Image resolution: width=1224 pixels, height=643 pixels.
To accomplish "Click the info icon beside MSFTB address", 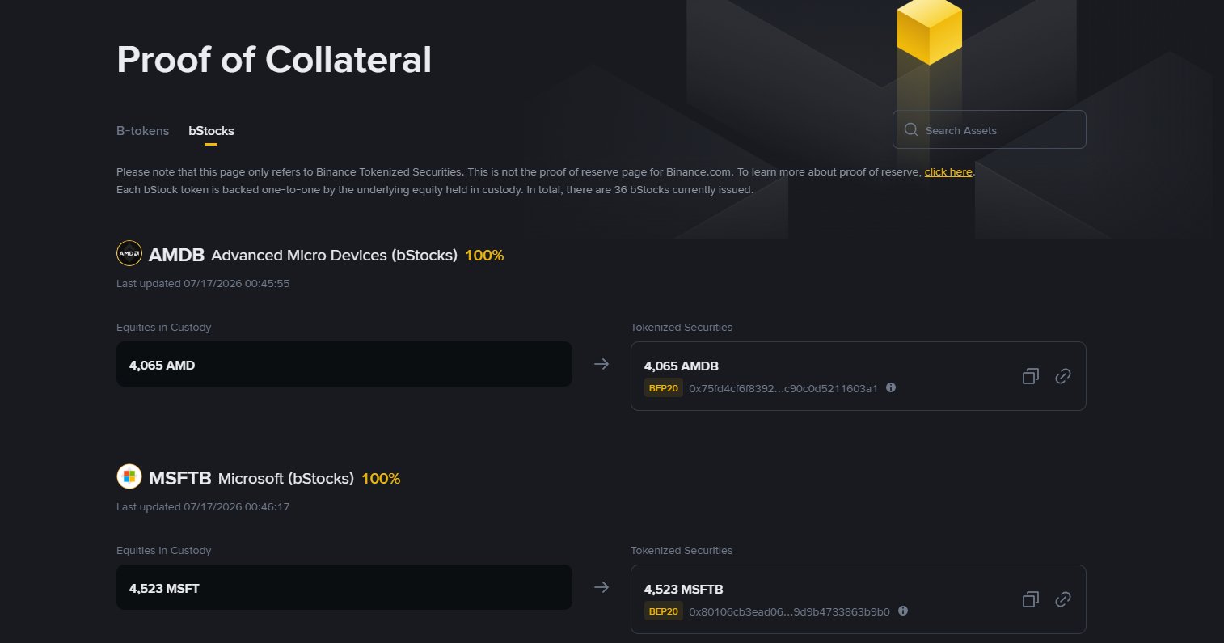I will tap(903, 611).
